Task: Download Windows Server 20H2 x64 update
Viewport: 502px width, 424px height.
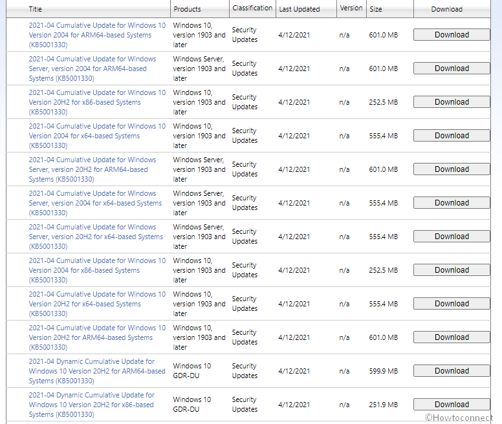Action: click(452, 237)
